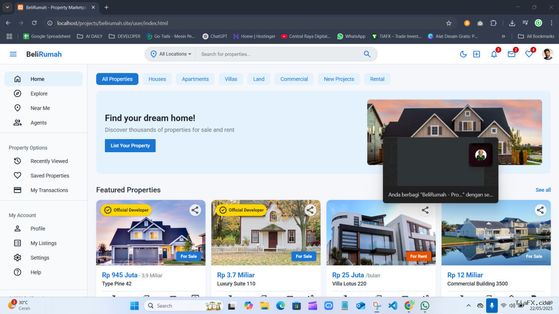
Task: Click the browser address bar
Action: tap(175, 23)
